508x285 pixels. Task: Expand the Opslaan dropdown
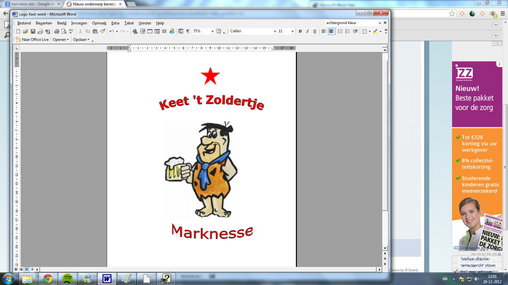[x=81, y=40]
